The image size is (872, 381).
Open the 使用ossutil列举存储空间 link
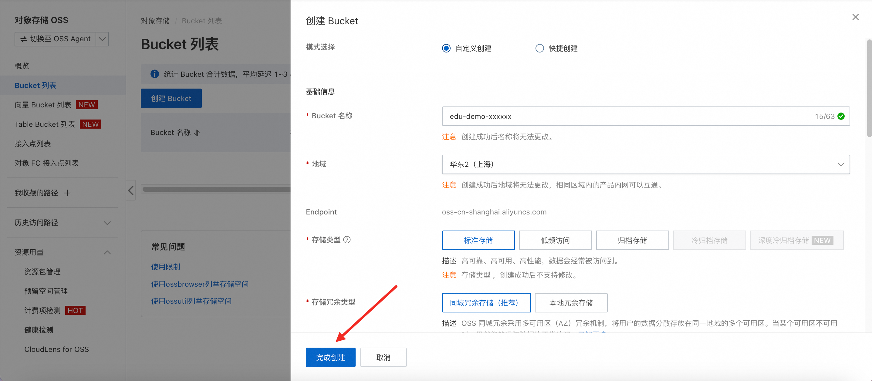[191, 301]
